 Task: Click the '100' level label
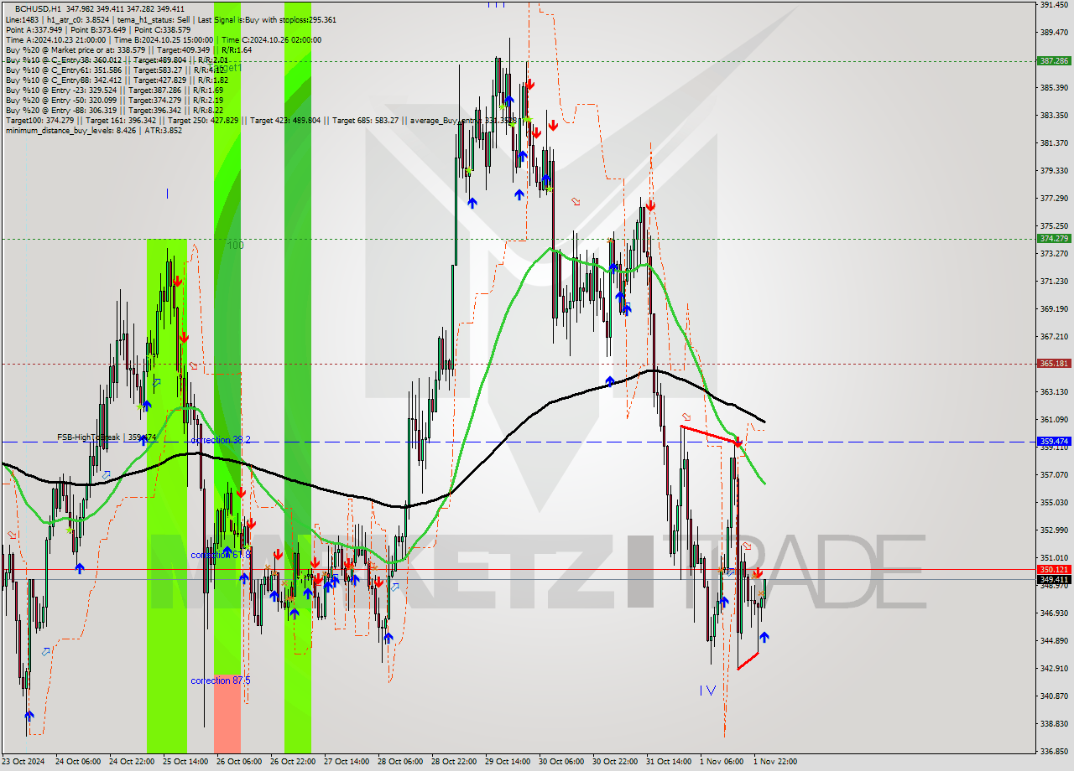tap(236, 246)
